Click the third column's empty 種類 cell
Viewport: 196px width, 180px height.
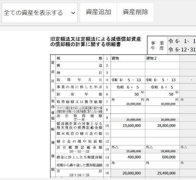point(188,58)
